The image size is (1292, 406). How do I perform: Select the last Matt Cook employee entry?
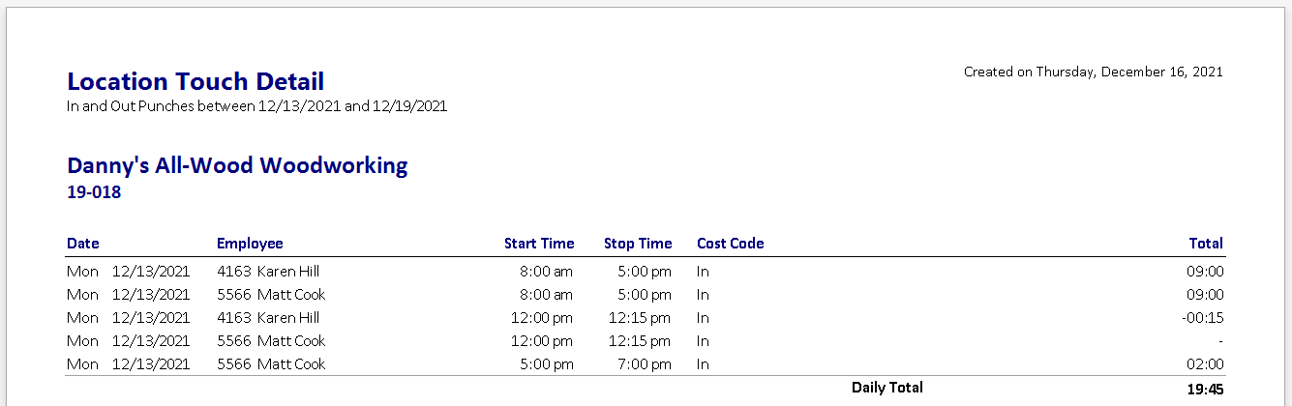pyautogui.click(x=272, y=364)
